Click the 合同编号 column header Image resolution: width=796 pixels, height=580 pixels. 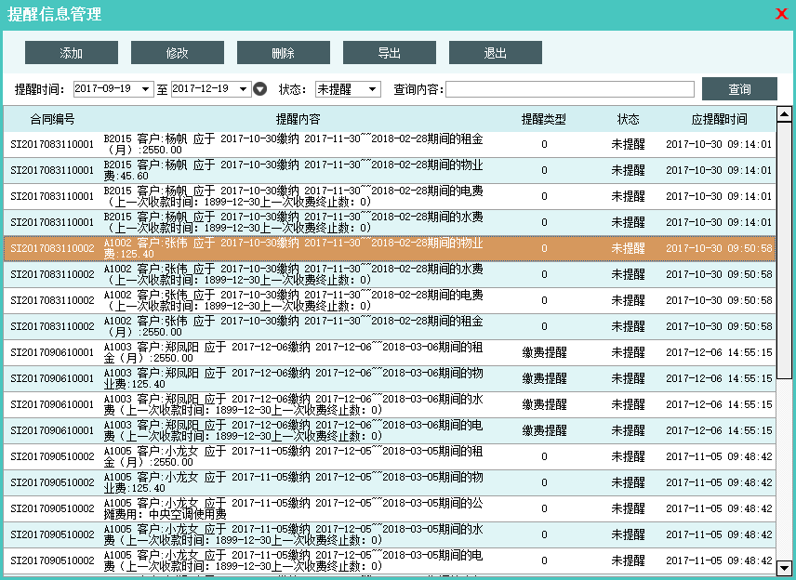[x=53, y=119]
